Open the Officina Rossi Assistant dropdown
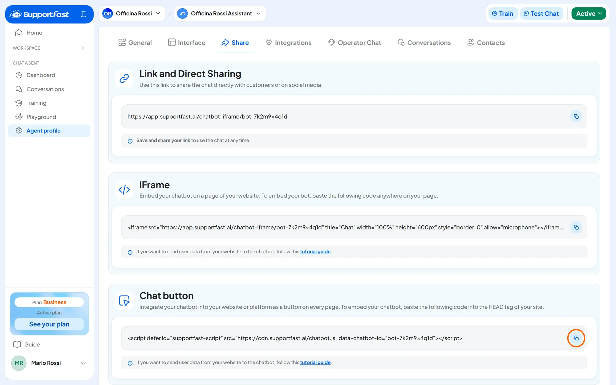 tap(220, 14)
